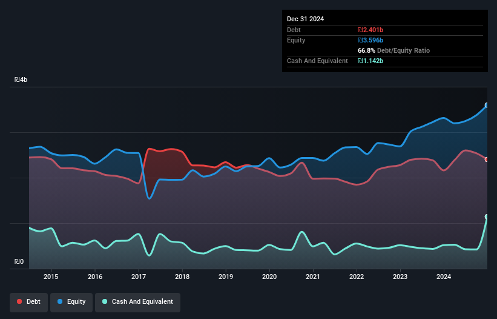Select the 2022 x-axis label
497x319 pixels.
[357, 277]
